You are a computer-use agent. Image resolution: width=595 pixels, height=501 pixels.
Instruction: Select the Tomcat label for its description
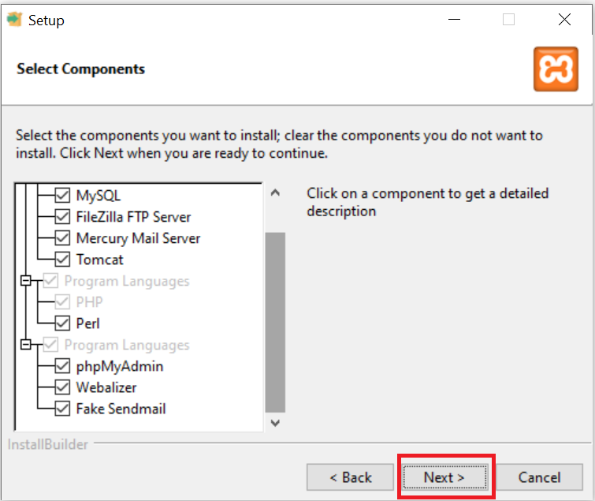100,260
